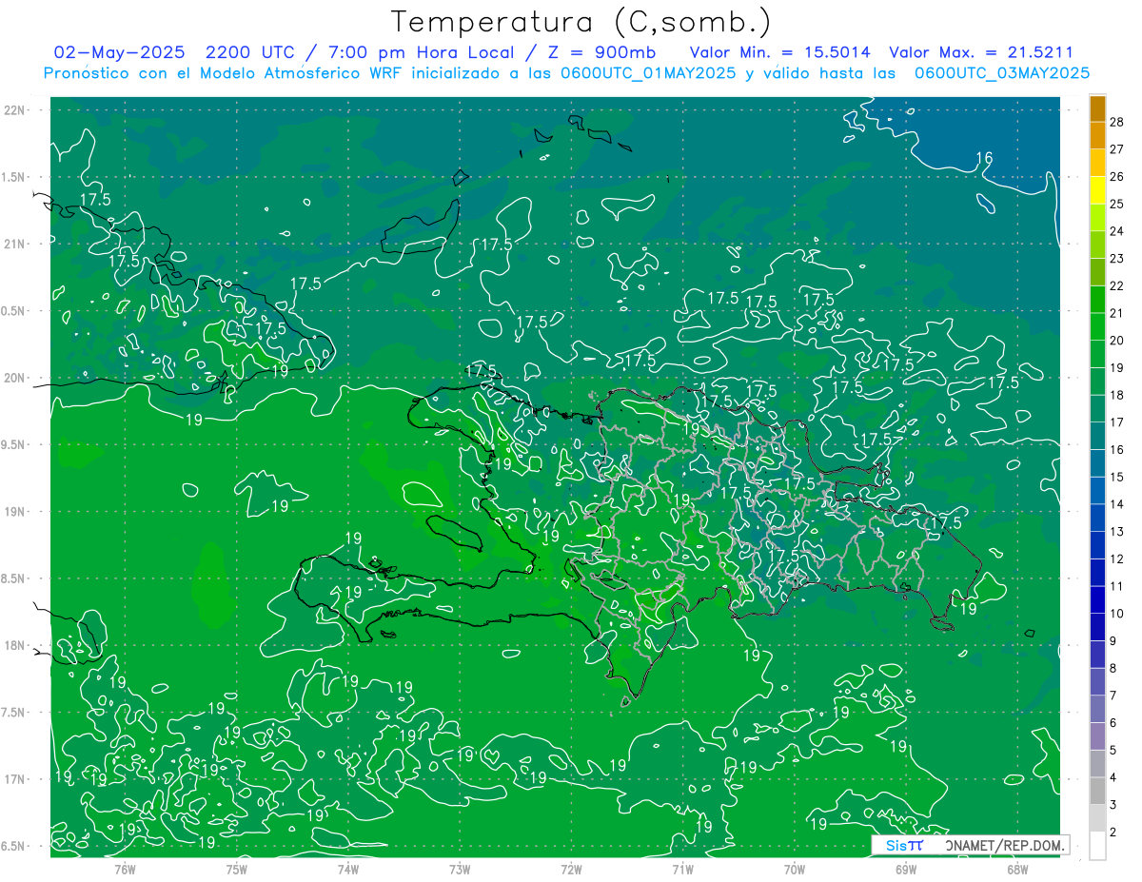Click the brown-orange top swatch of the color scale
Viewport: 1142px width, 882px height.
point(1097,108)
